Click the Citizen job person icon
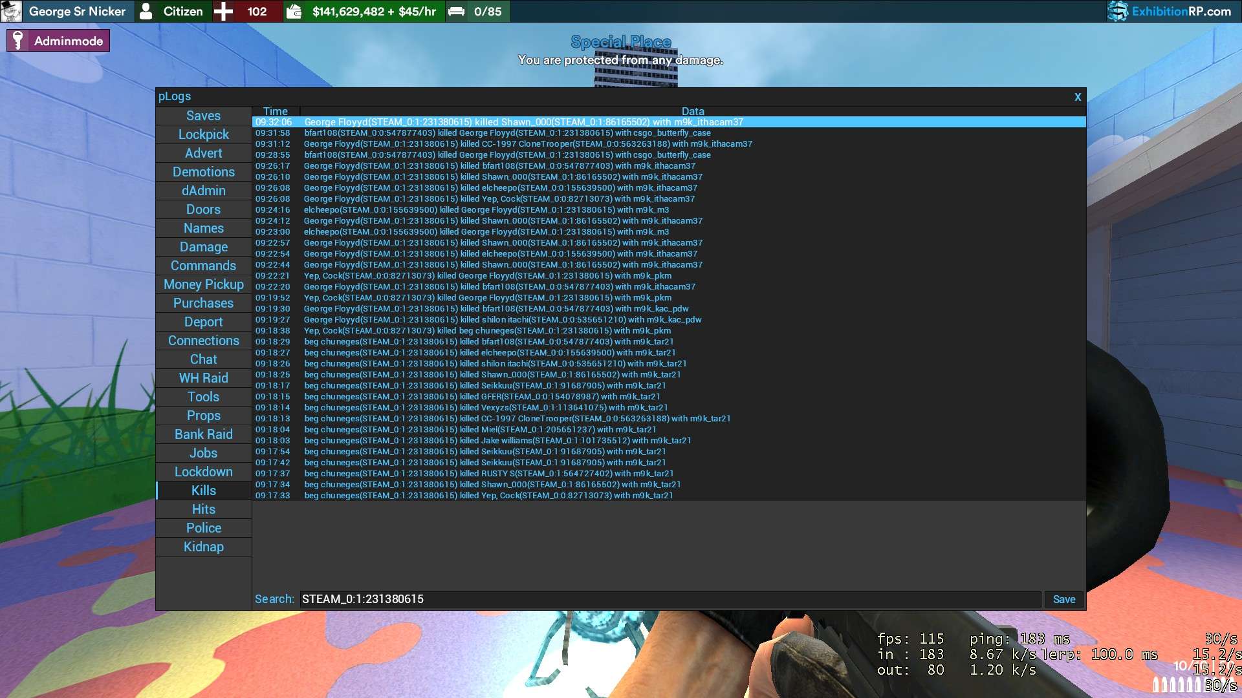The image size is (1242, 698). pos(147,11)
